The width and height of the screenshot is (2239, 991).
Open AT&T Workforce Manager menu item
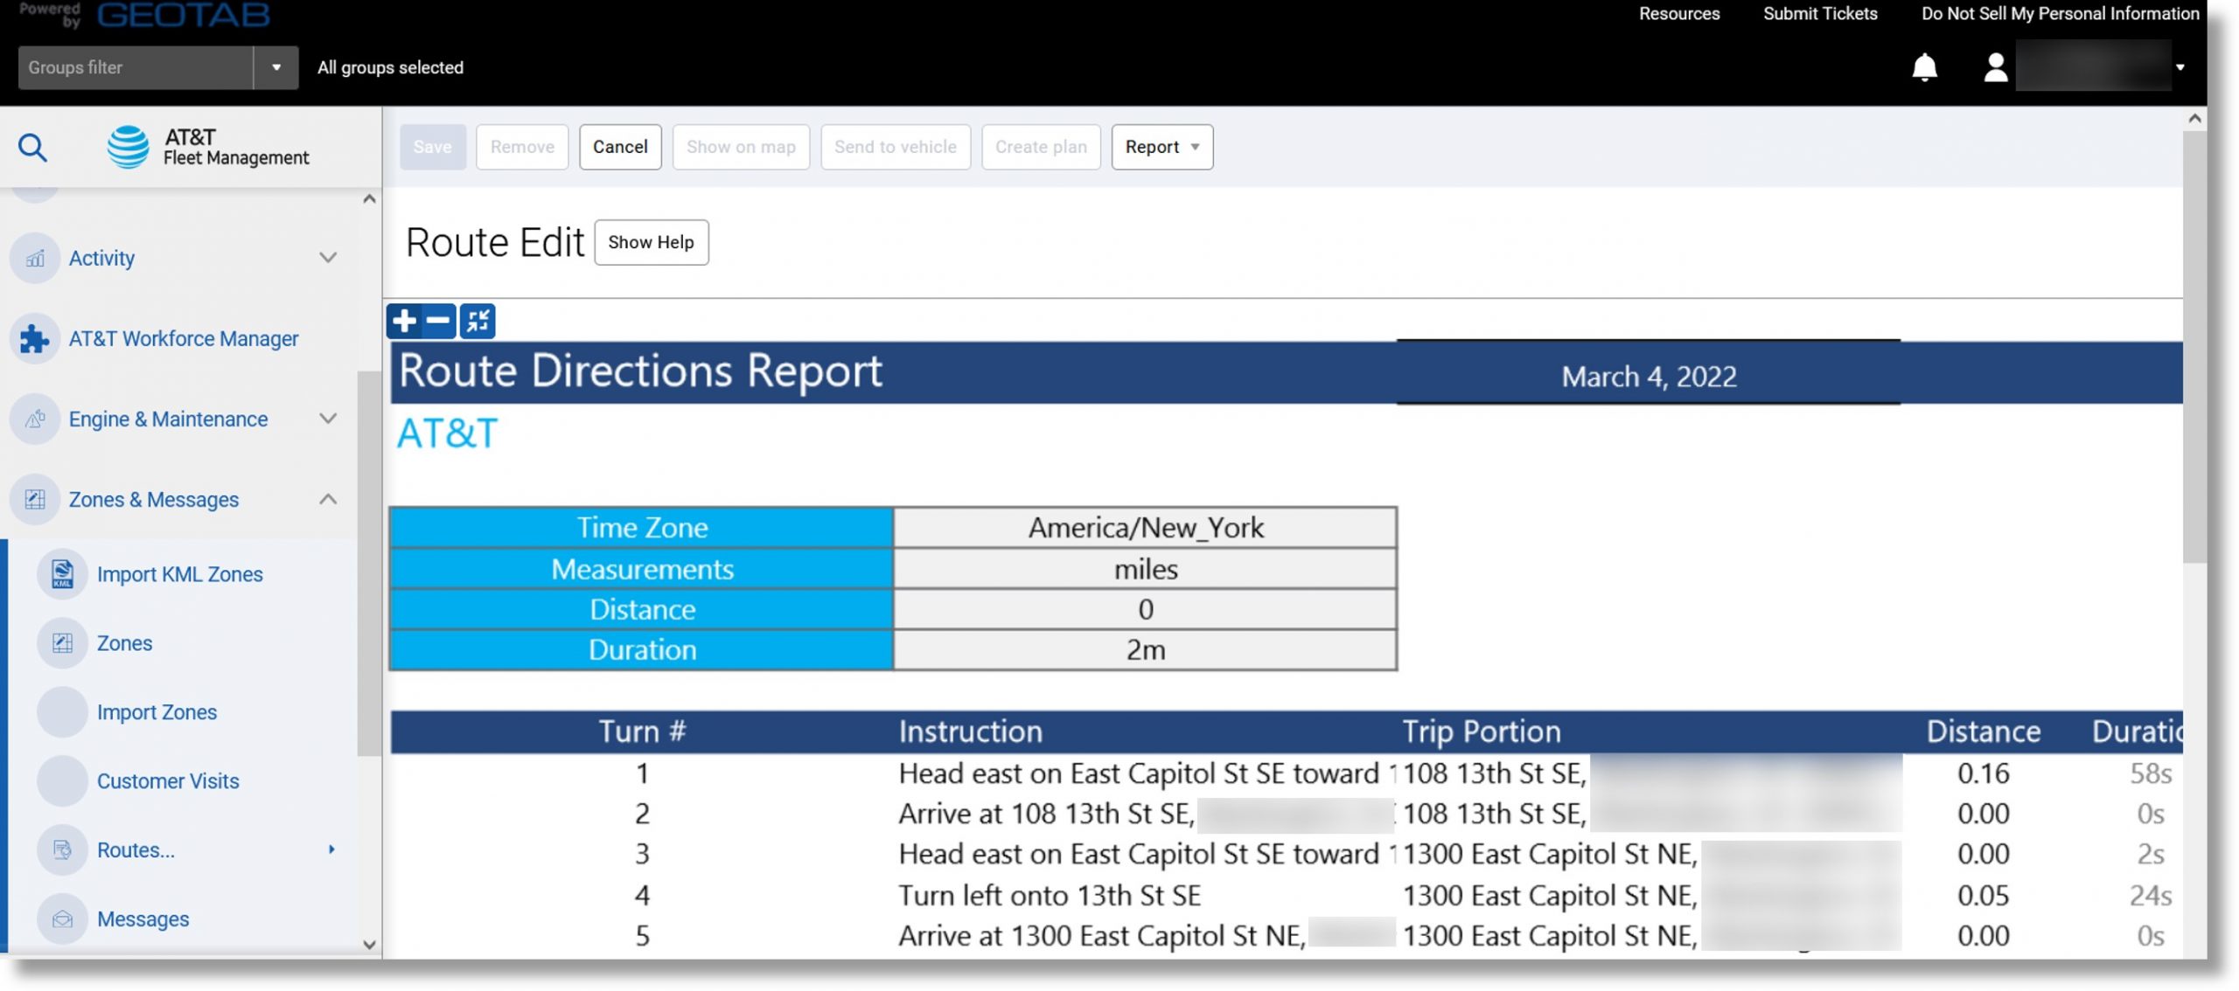click(184, 338)
